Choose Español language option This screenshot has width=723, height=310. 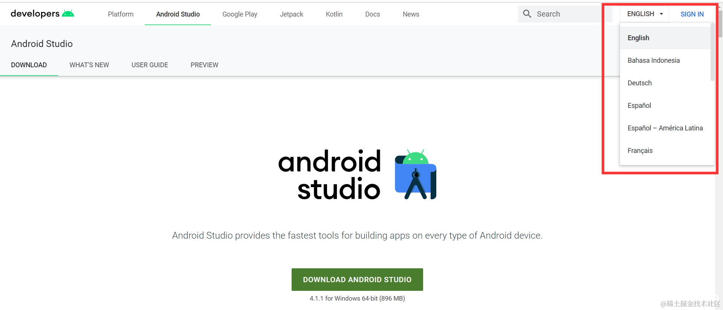pos(665,106)
